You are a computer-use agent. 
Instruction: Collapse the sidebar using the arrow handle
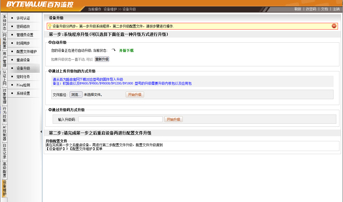click(x=41, y=132)
